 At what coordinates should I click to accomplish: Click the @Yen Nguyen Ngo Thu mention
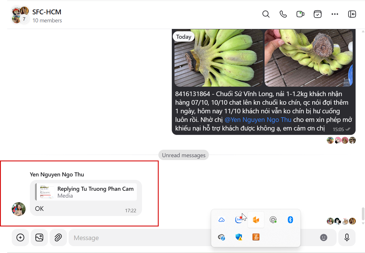point(258,120)
